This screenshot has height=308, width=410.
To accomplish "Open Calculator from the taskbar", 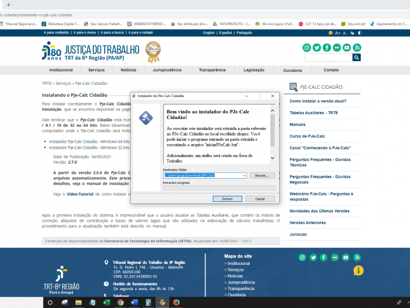I will pos(148,302).
